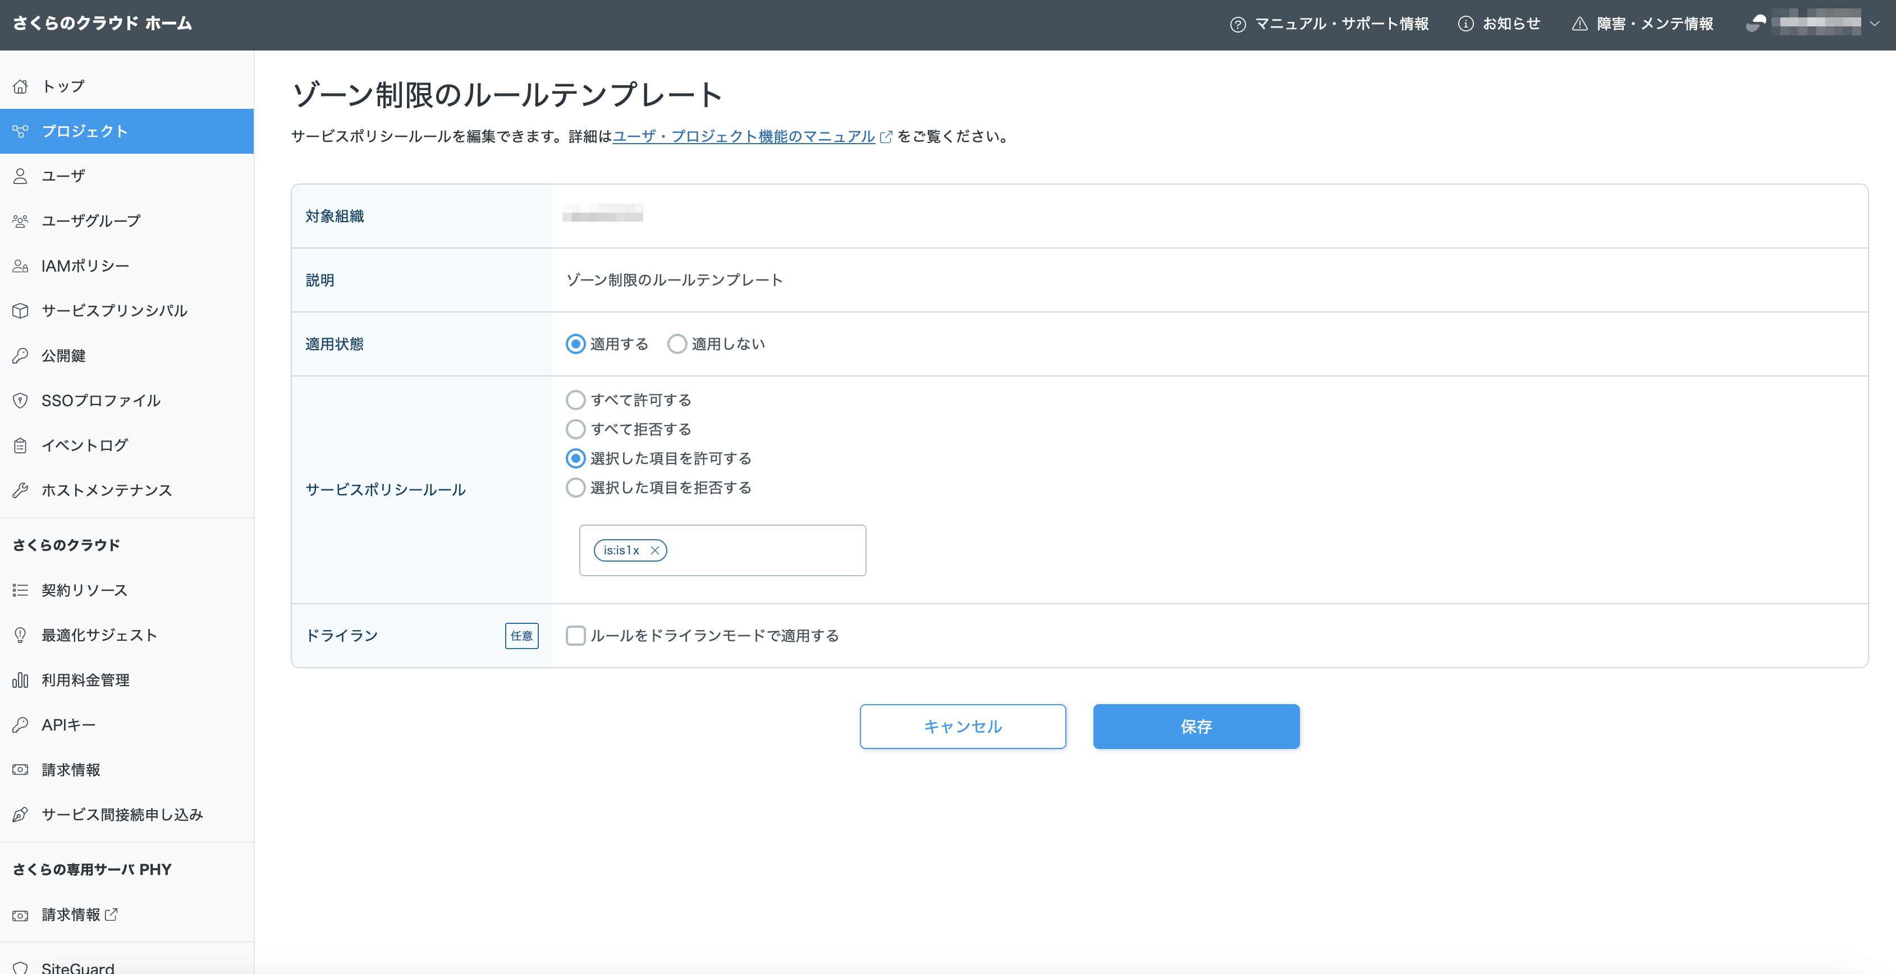This screenshot has height=974, width=1896.
Task: Choose 選択した項目を拒否する radio option
Action: (x=575, y=488)
